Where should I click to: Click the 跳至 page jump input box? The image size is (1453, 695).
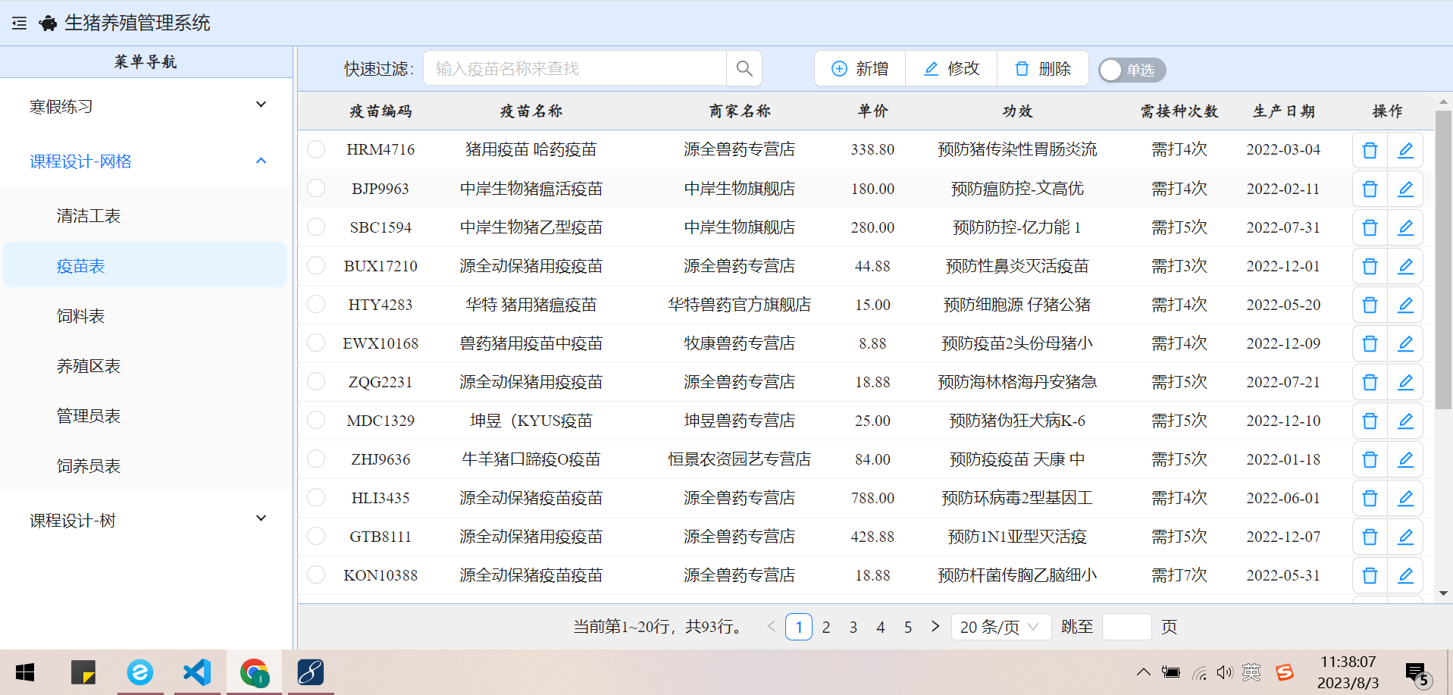coord(1126,627)
